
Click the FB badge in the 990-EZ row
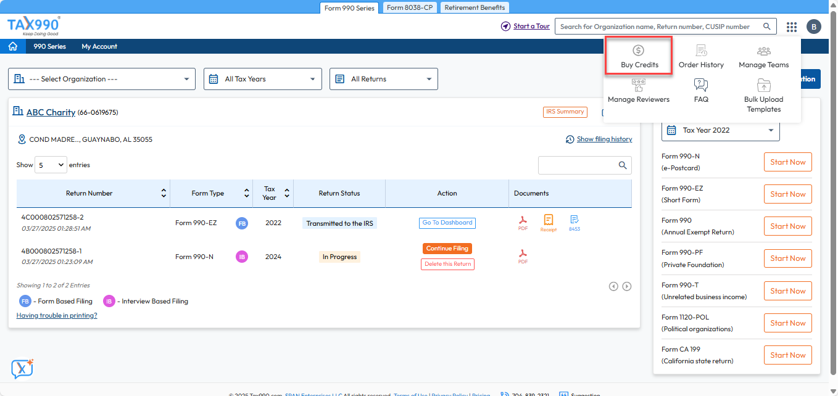242,223
